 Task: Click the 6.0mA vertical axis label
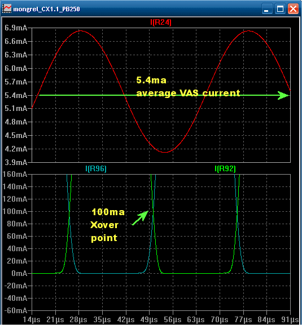tap(16, 68)
